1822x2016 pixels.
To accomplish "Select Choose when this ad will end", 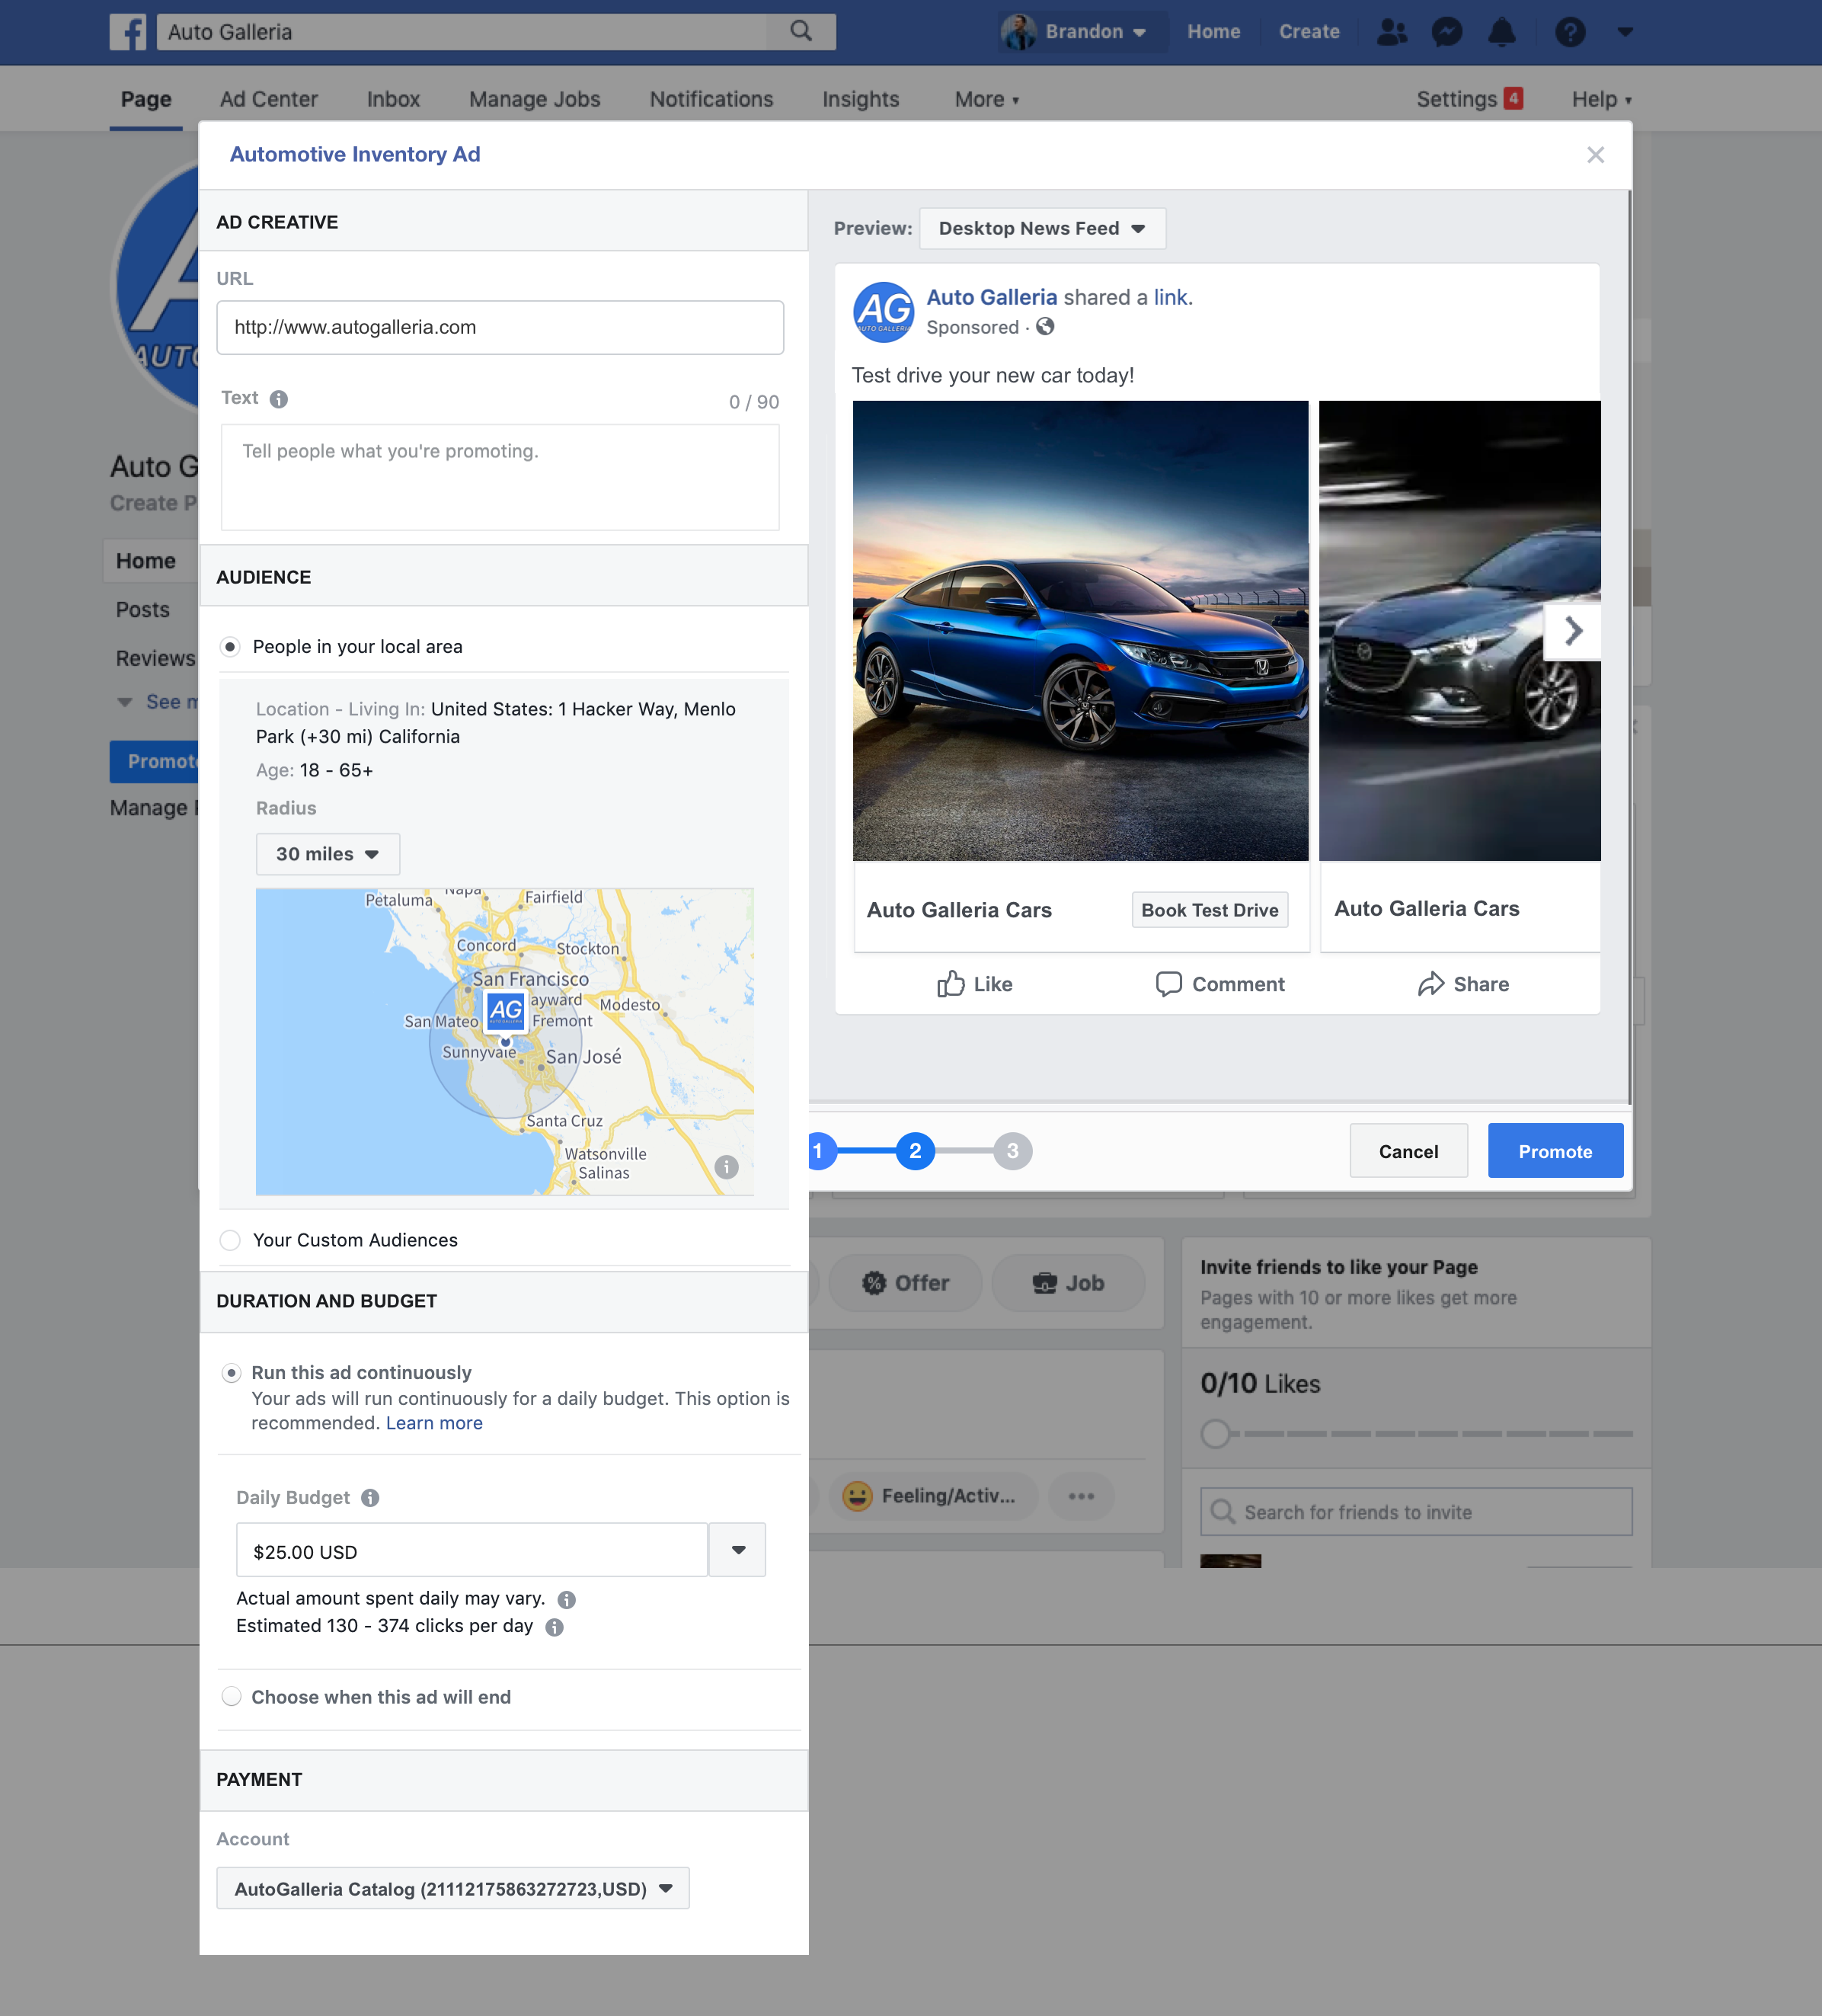I will coord(232,1697).
